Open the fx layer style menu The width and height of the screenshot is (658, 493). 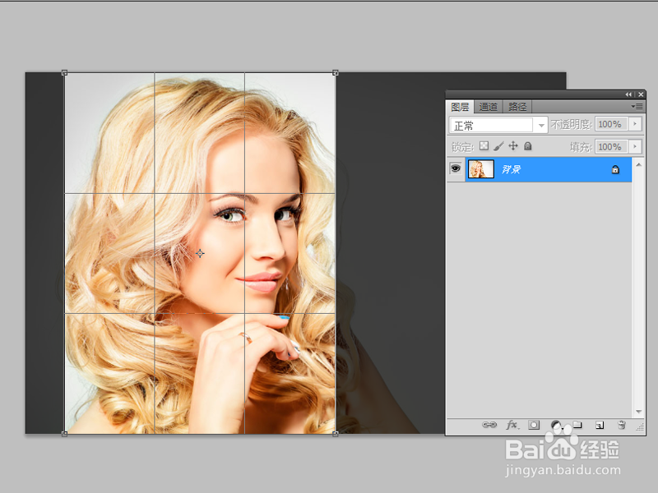coord(512,425)
